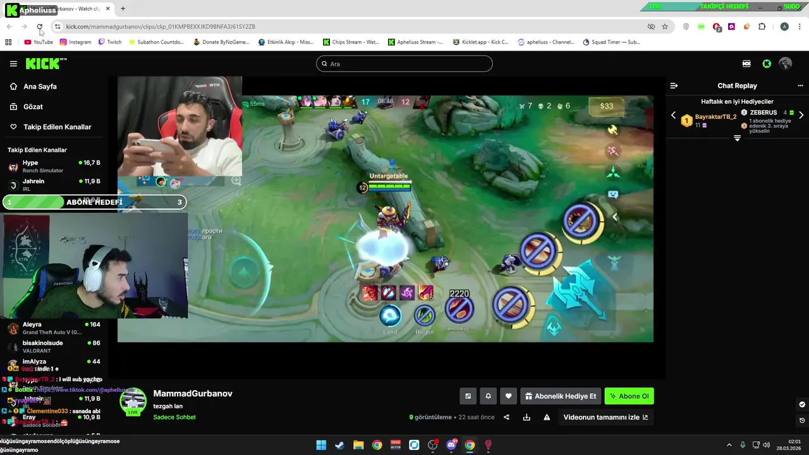This screenshot has height=455, width=809.
Task: Open the bisakinolsude channel in sidebar
Action: [x=54, y=346]
